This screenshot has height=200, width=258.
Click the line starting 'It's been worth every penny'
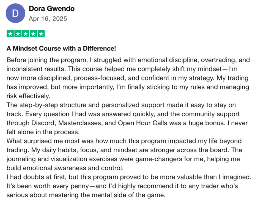[x=122, y=186]
